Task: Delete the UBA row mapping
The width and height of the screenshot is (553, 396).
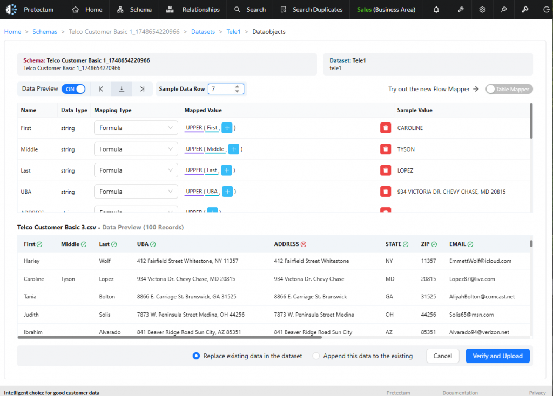Action: tap(386, 192)
